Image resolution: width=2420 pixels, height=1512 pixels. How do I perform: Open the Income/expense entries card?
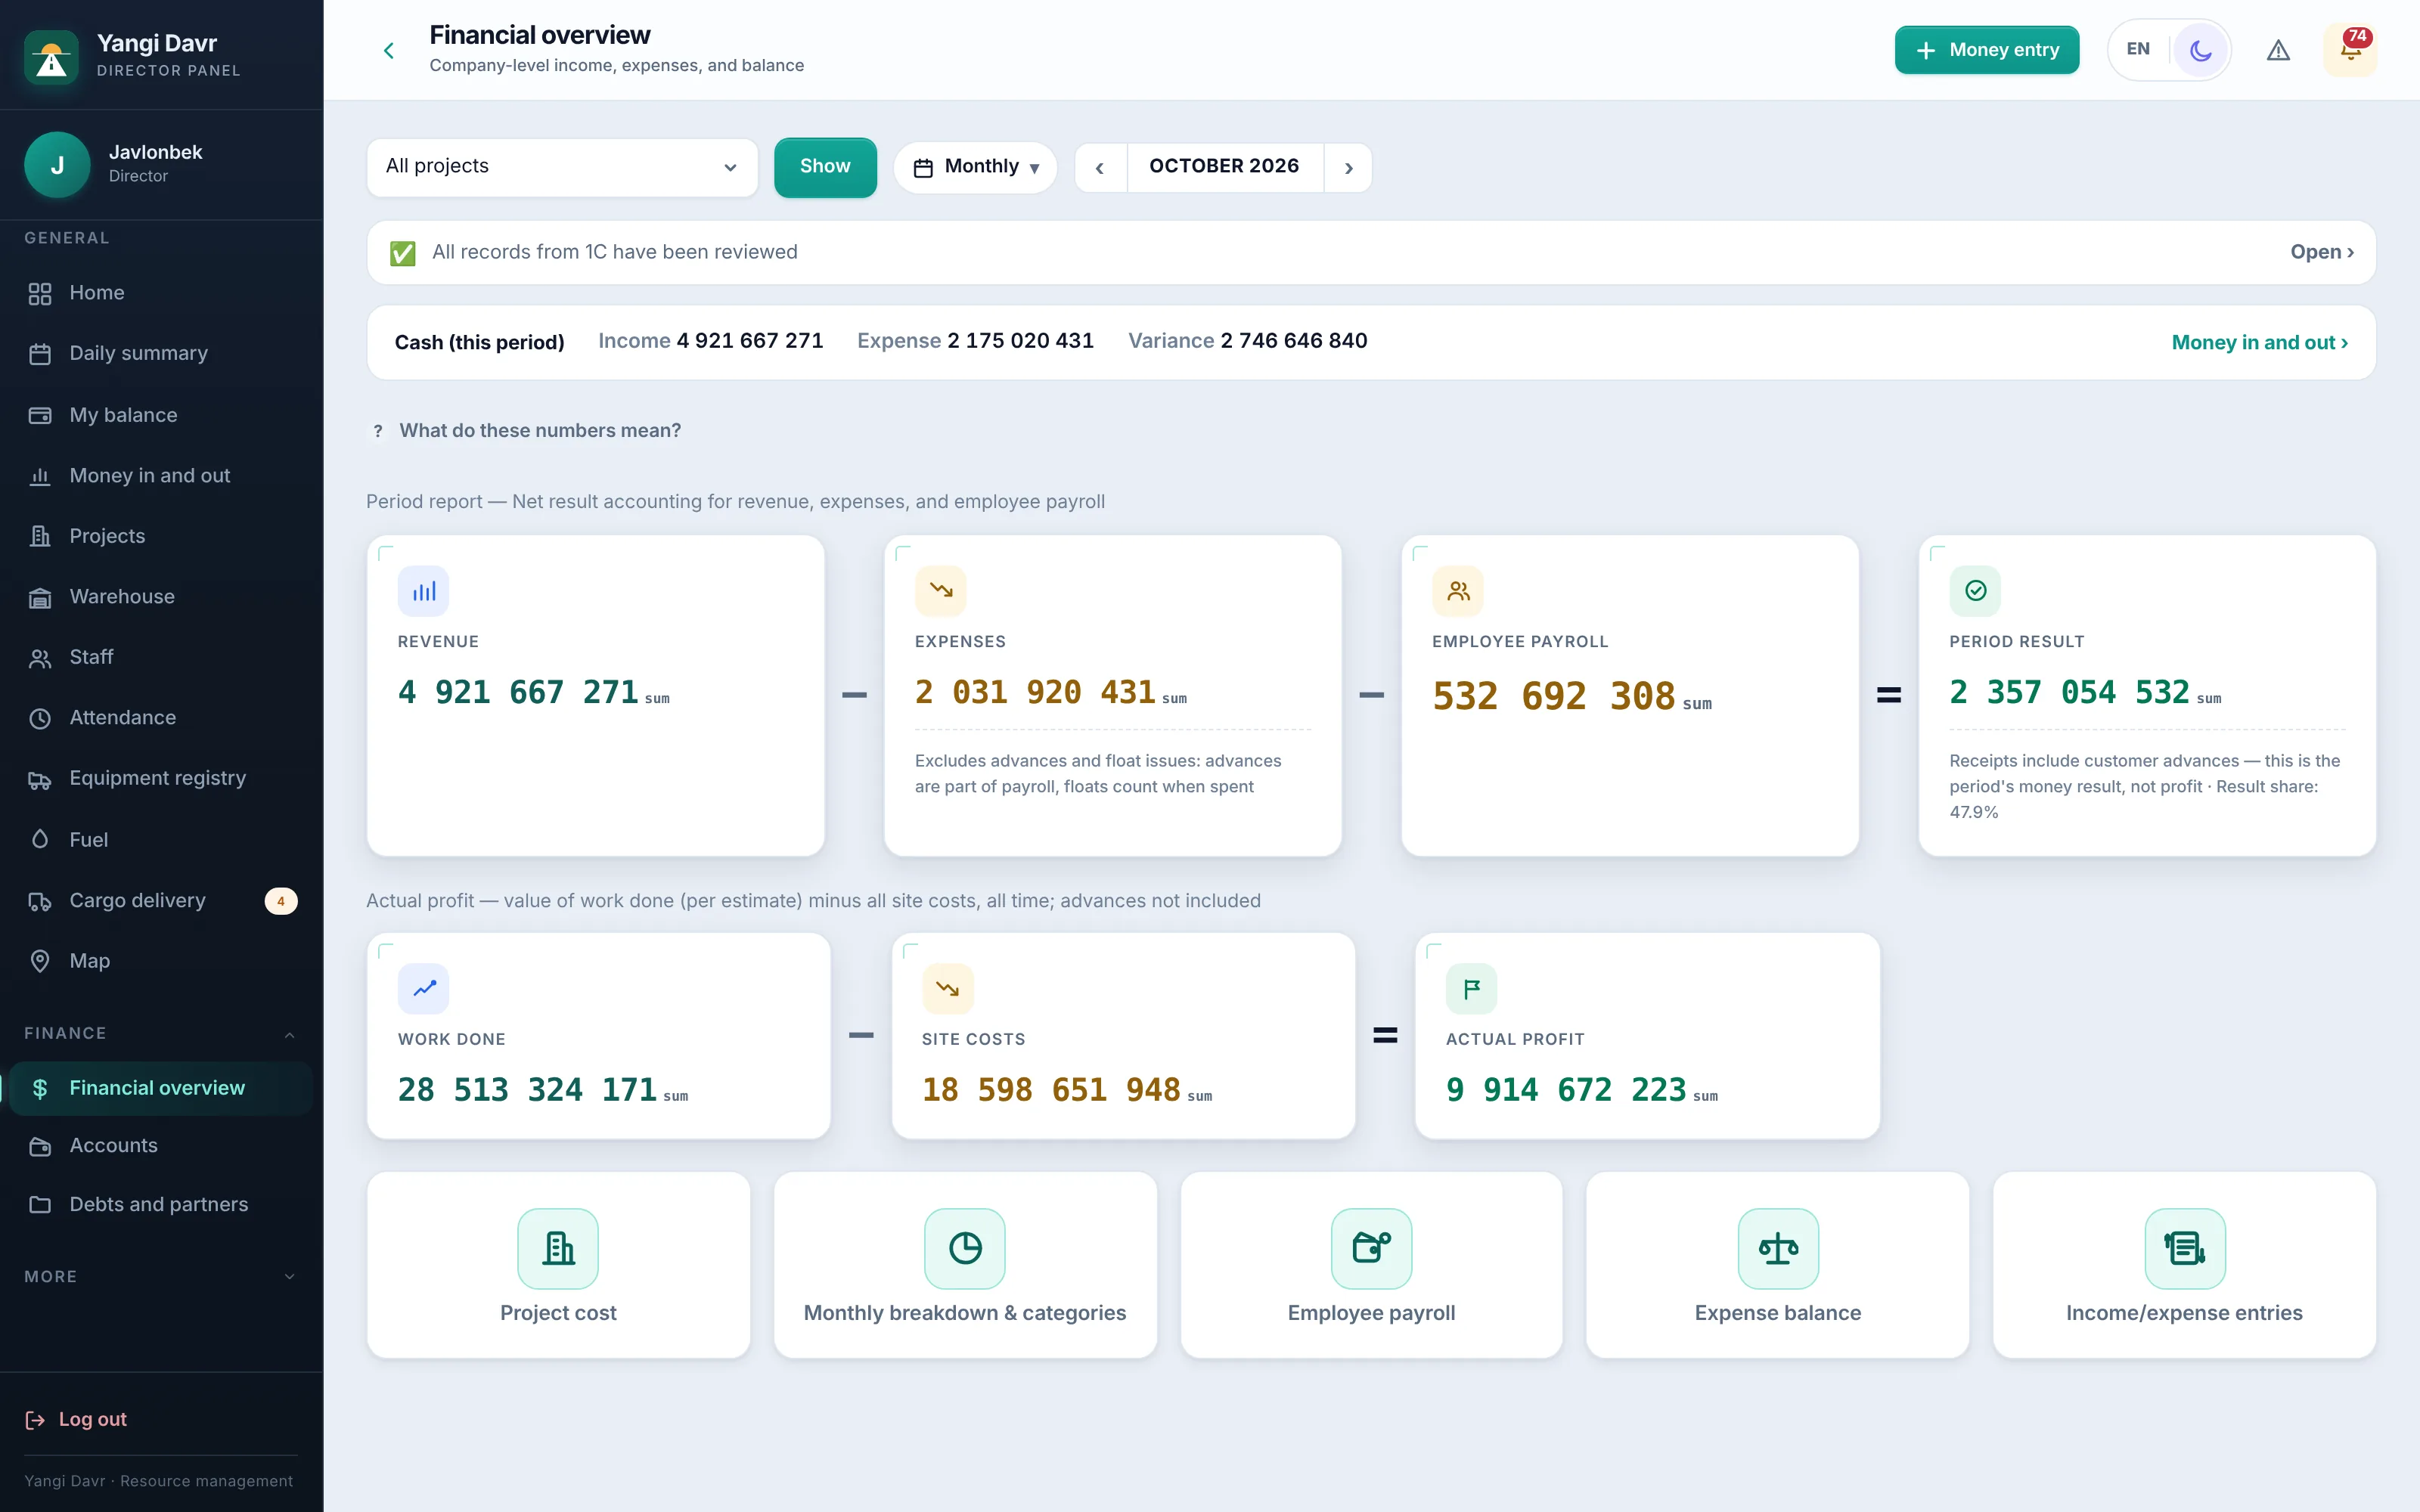[2185, 1265]
